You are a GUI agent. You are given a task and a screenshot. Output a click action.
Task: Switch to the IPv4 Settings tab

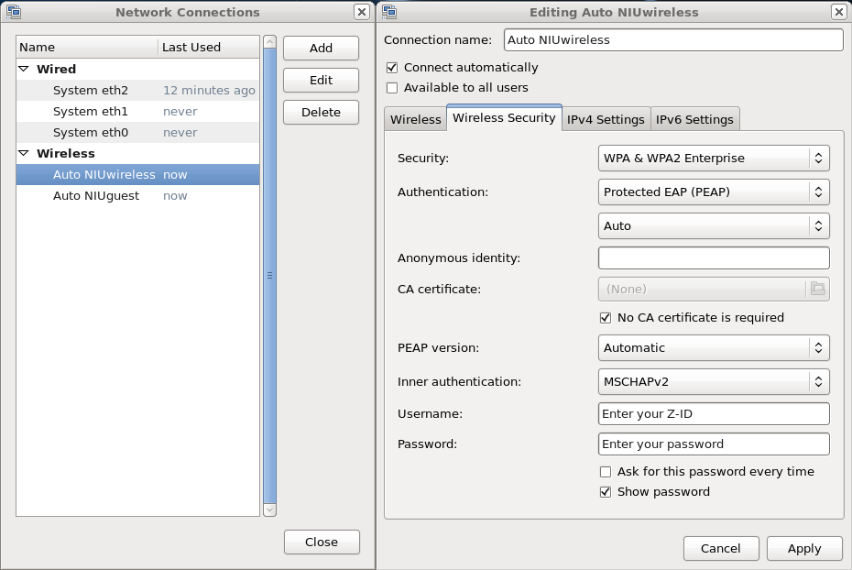pos(606,120)
